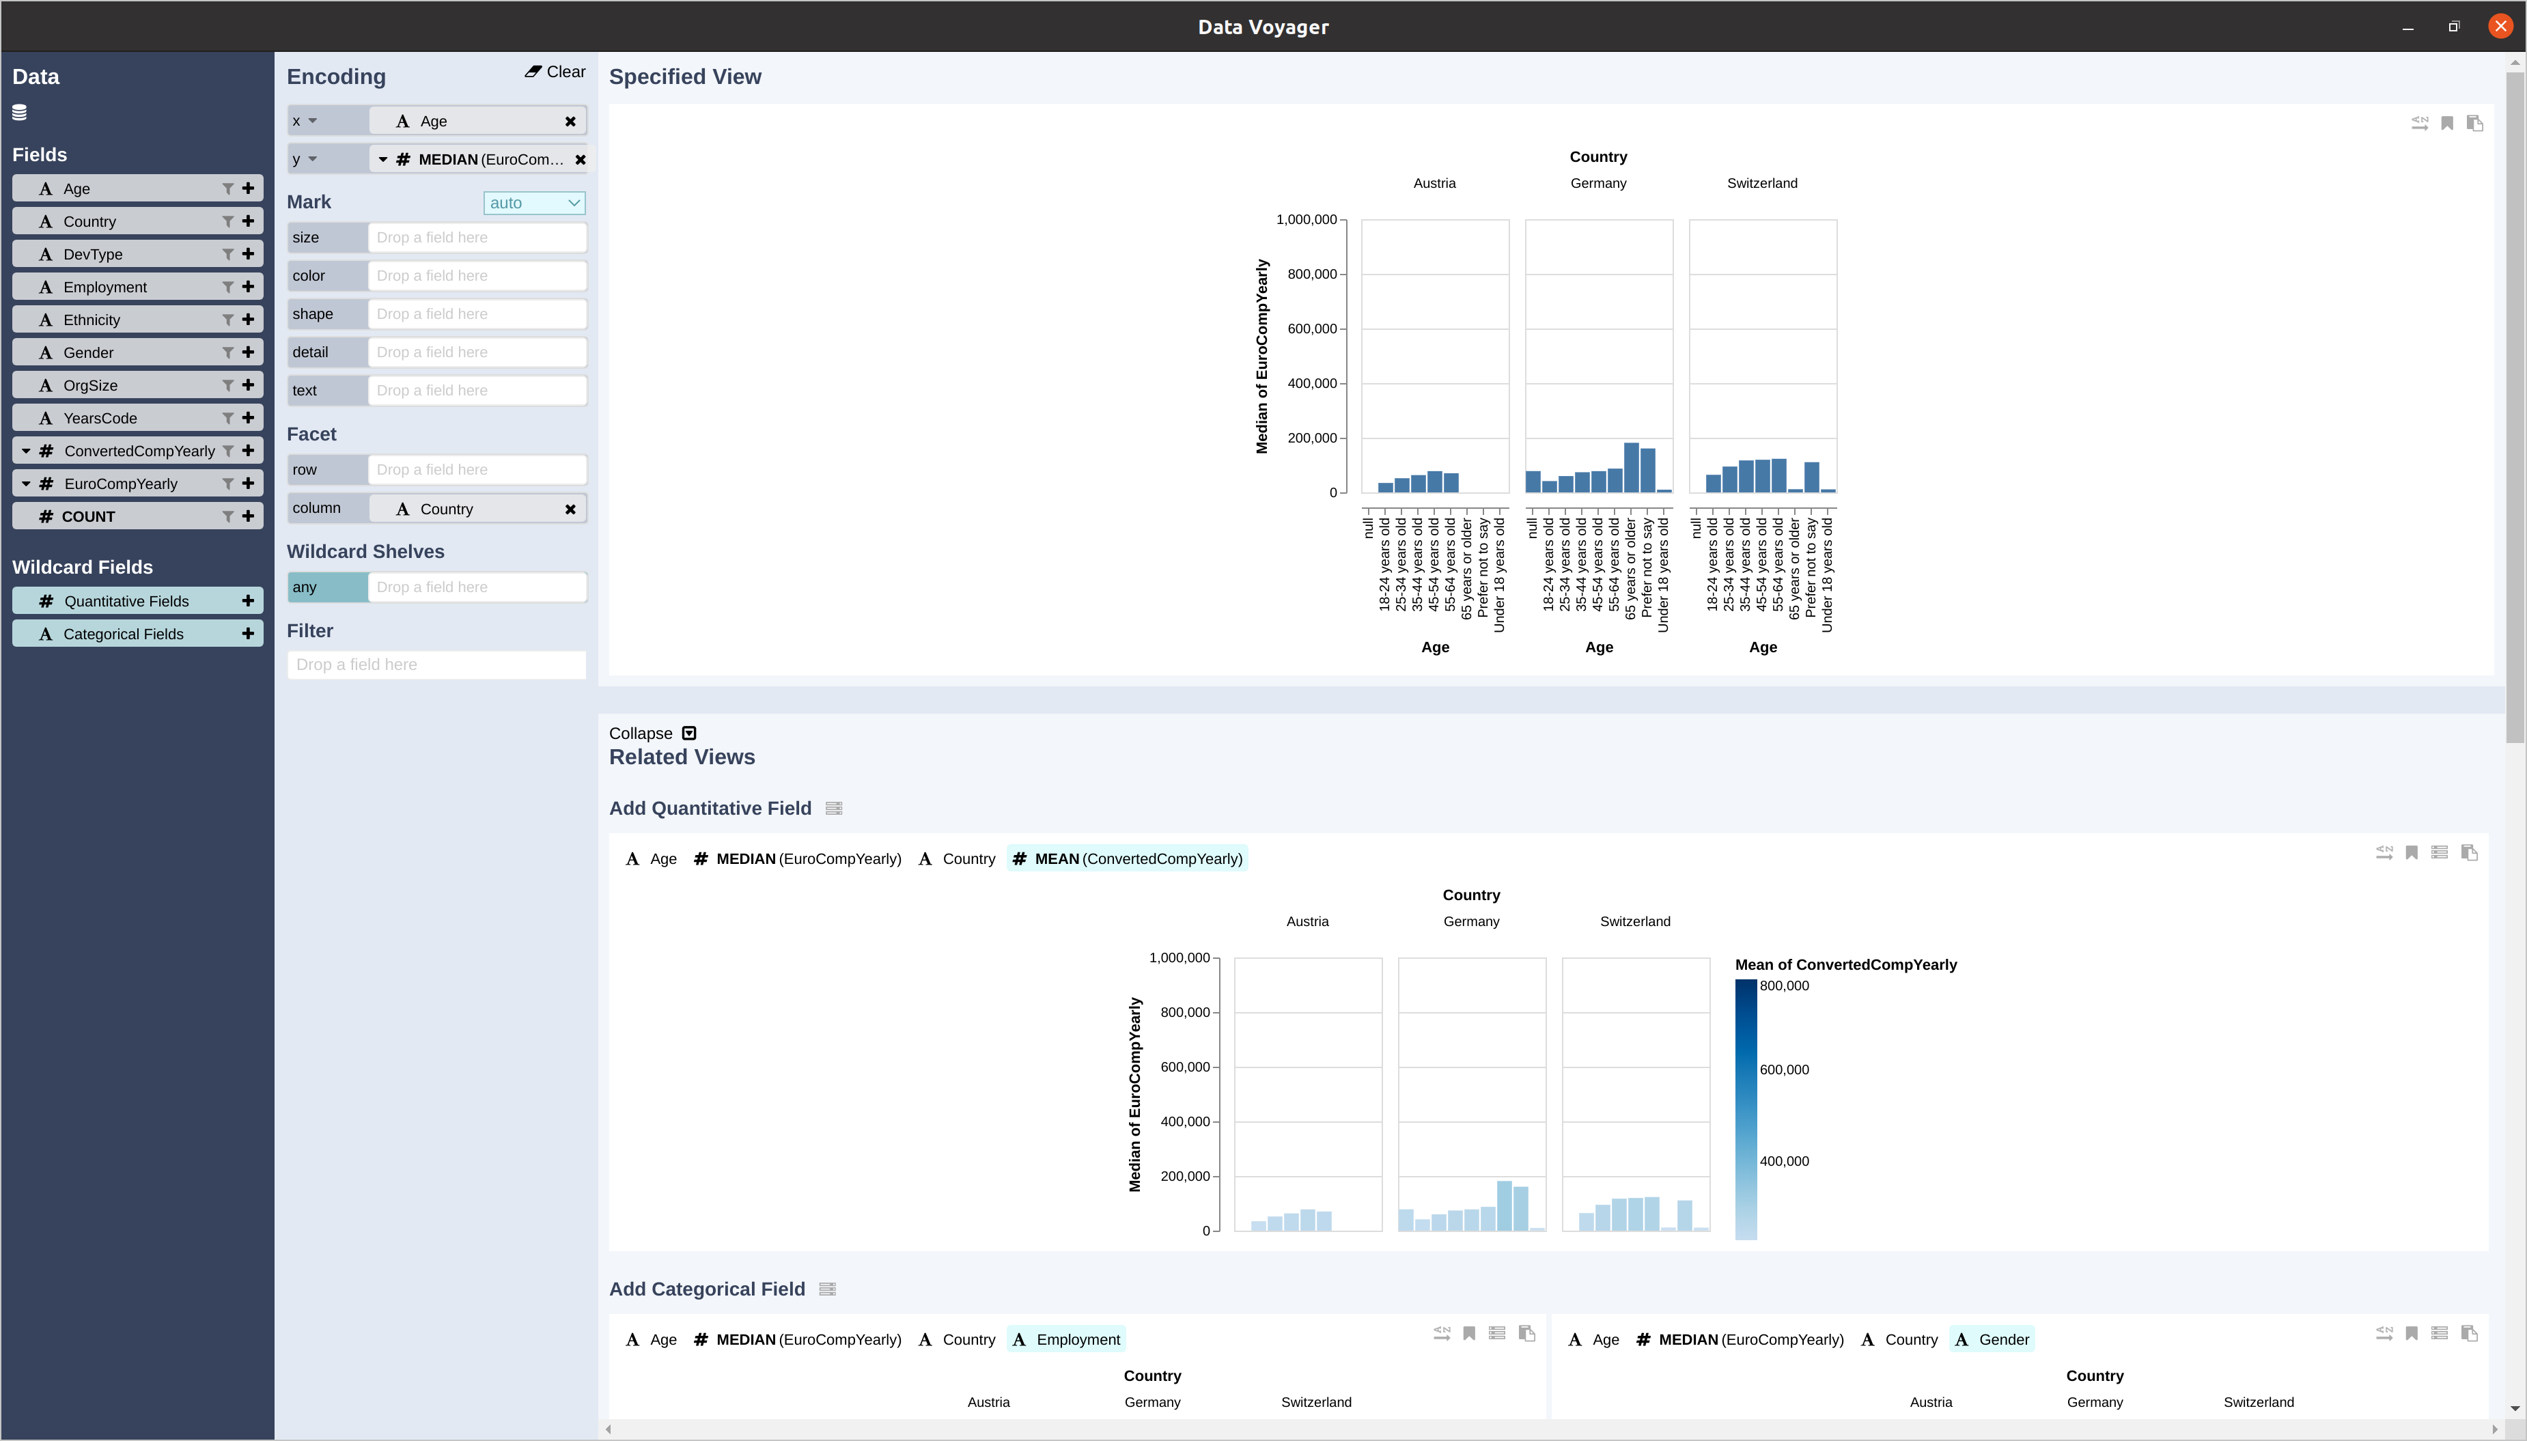The width and height of the screenshot is (2527, 1441).
Task: Add ConvertedCompYearly field using plus icon
Action: (249, 450)
